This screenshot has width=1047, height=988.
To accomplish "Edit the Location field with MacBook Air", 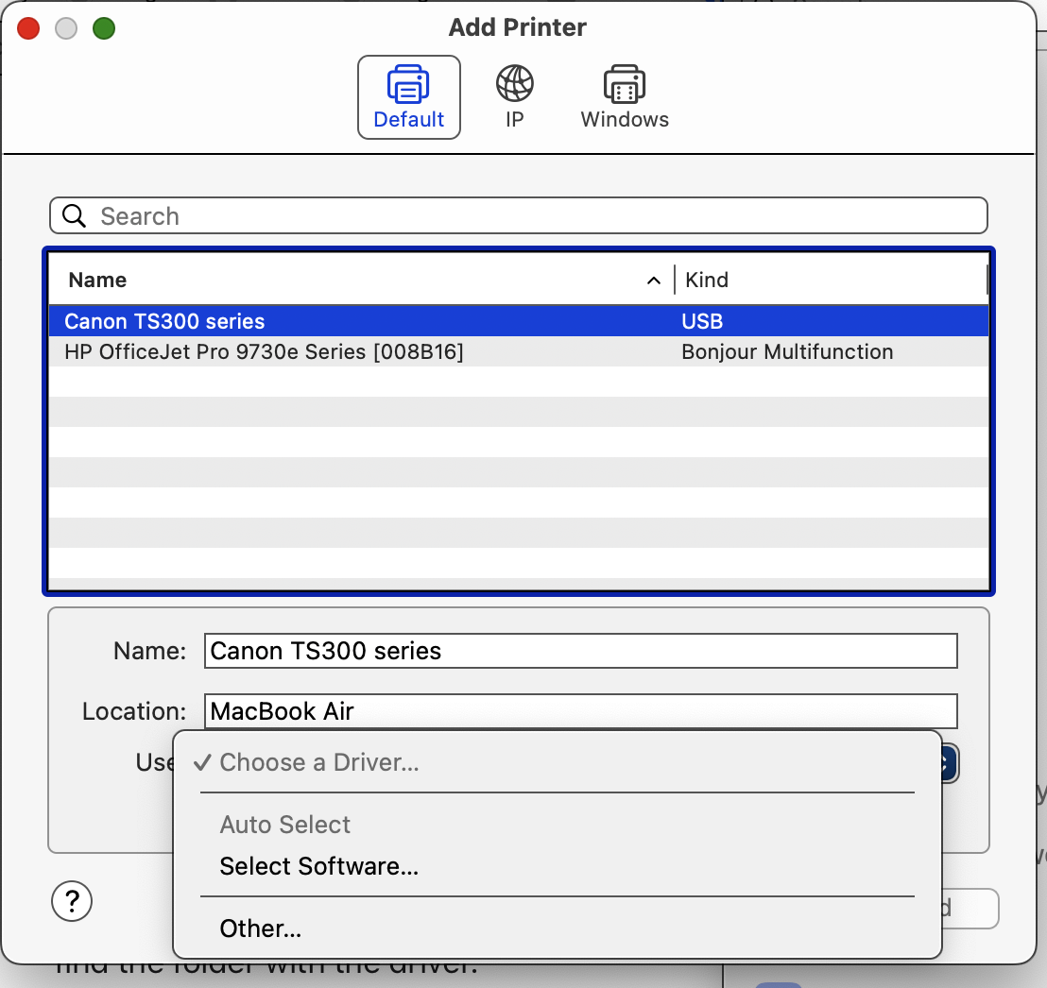I will click(580, 711).
